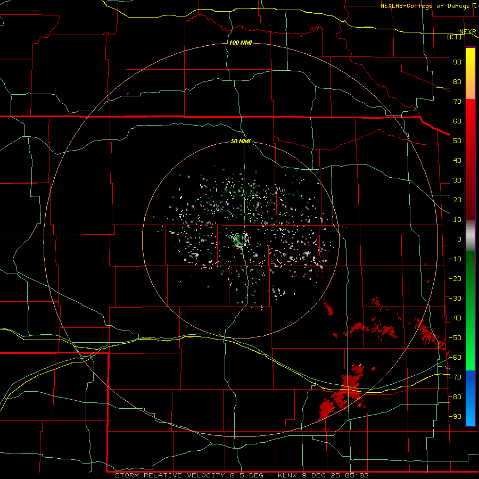Click the "-20" scale value
479x479 pixels.
pyautogui.click(x=455, y=278)
